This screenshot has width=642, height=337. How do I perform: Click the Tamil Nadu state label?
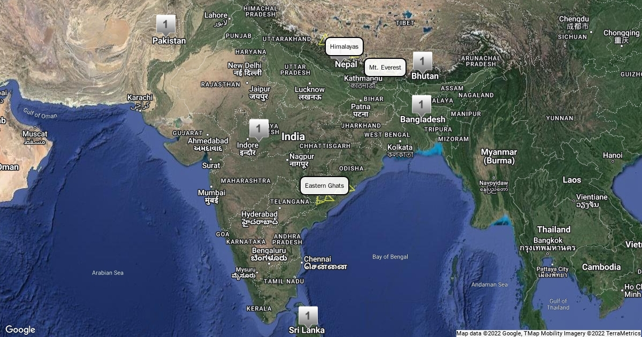(284, 281)
